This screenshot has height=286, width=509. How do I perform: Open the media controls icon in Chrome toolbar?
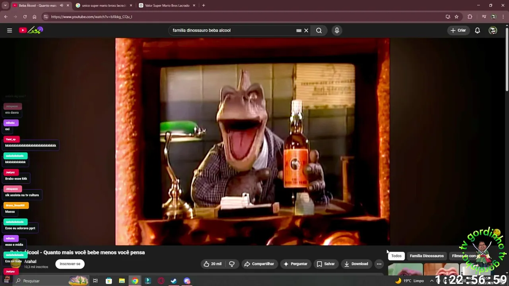(484, 17)
